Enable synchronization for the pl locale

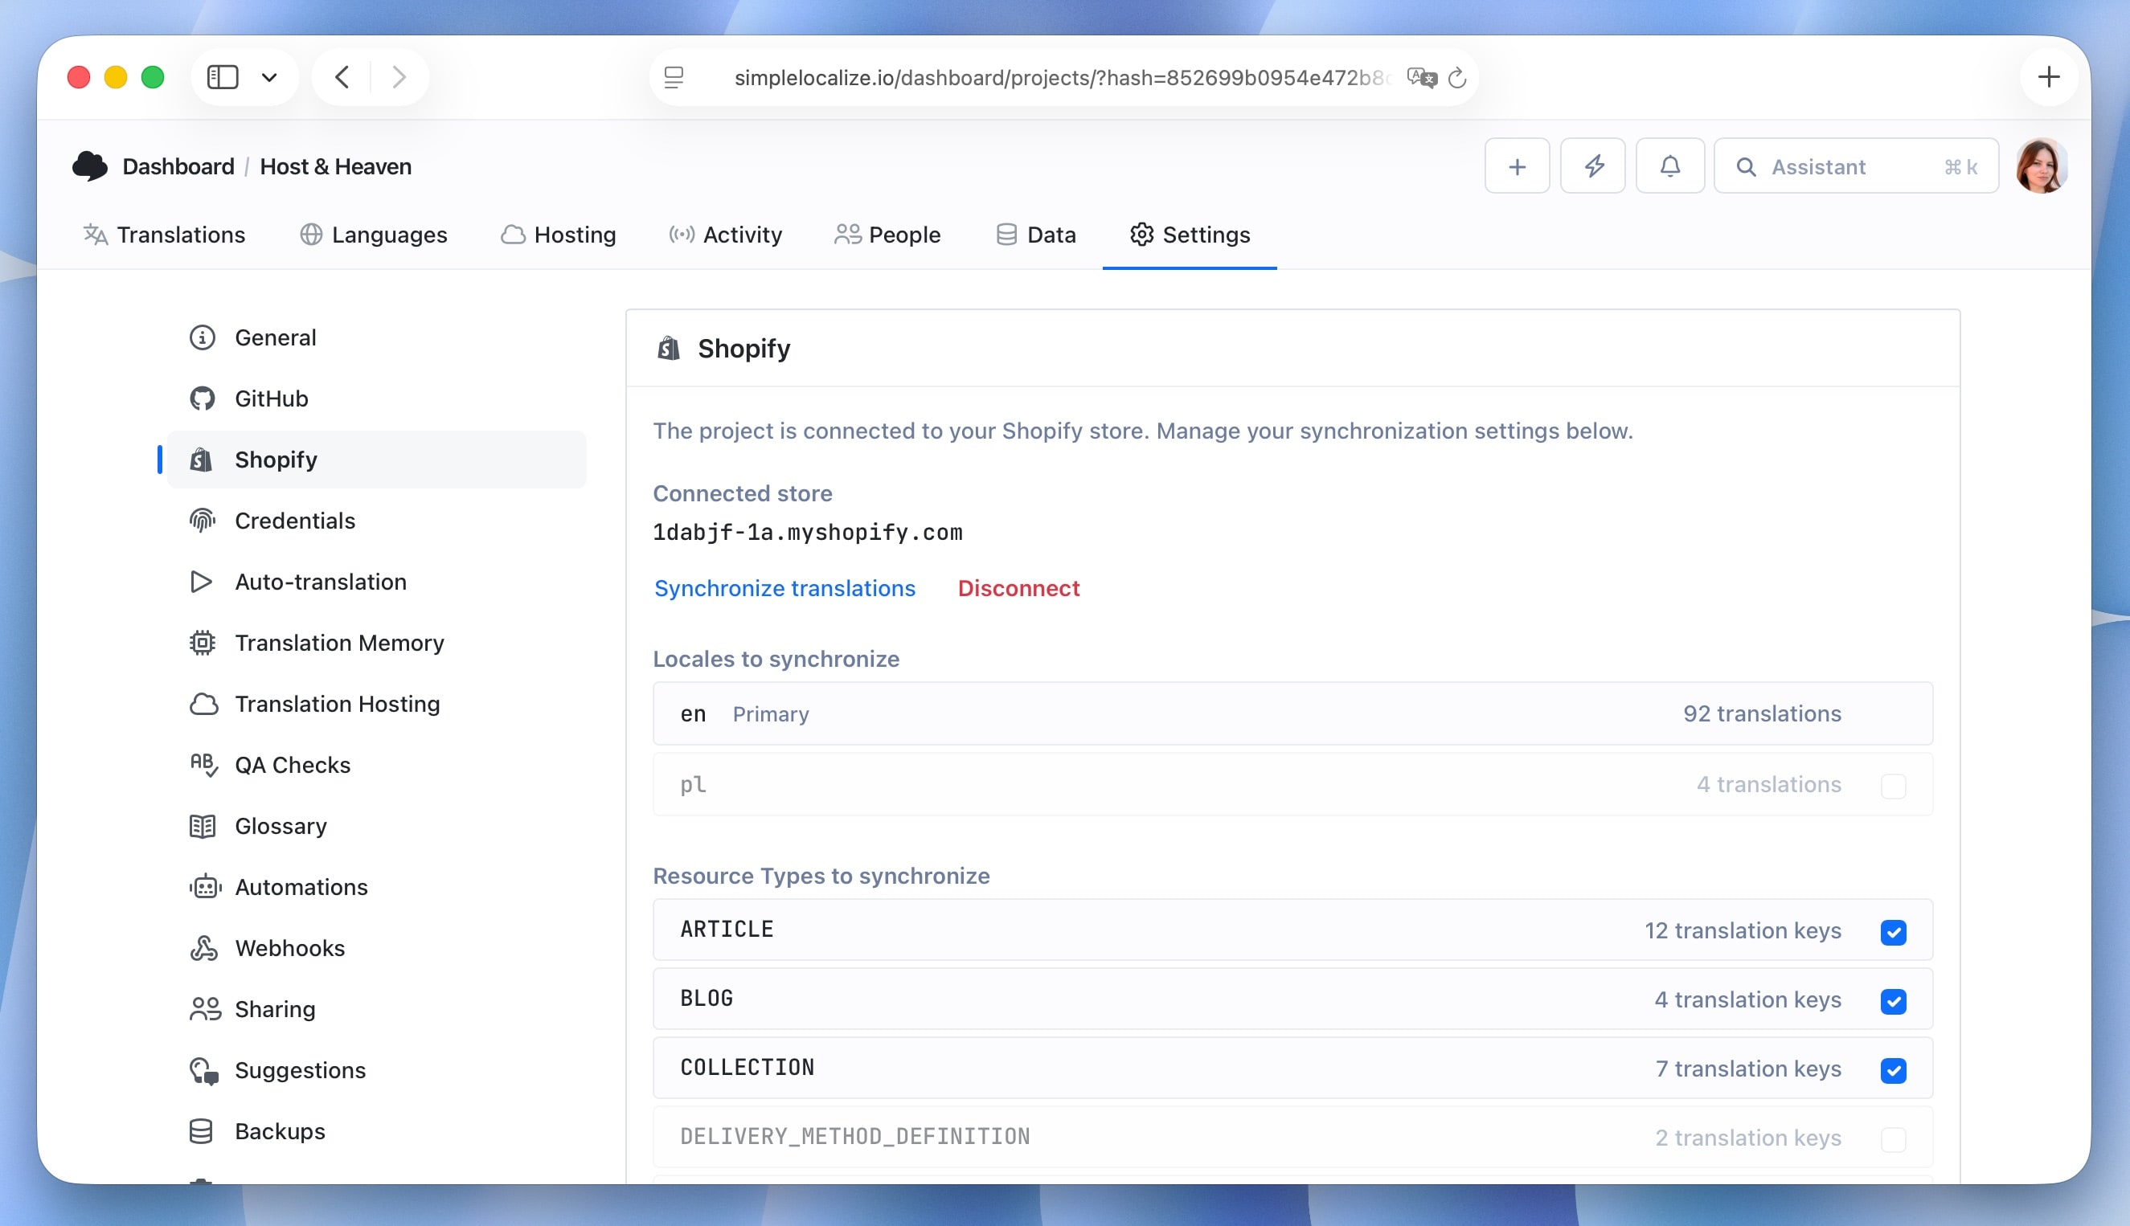coord(1894,785)
